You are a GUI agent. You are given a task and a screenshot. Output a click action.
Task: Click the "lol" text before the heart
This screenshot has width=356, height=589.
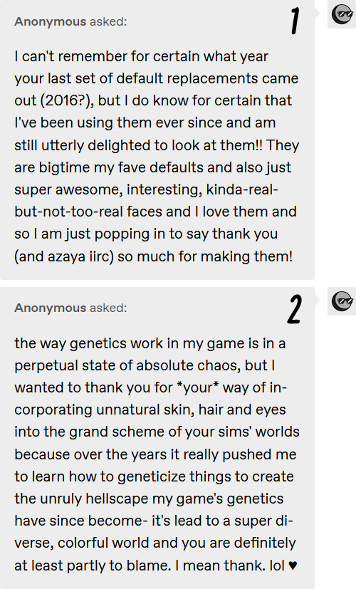point(277,565)
